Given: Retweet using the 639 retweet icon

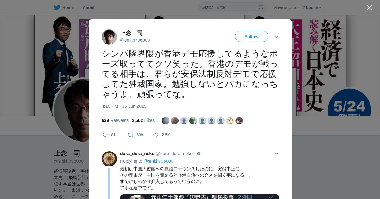Looking at the screenshot, I should (x=130, y=135).
